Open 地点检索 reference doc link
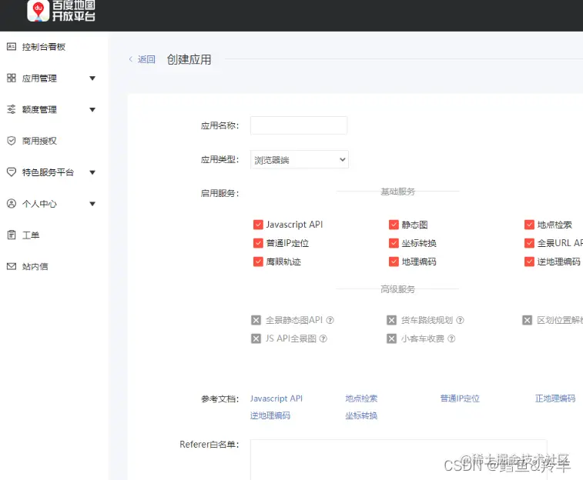Image resolution: width=583 pixels, height=480 pixels. coord(361,398)
